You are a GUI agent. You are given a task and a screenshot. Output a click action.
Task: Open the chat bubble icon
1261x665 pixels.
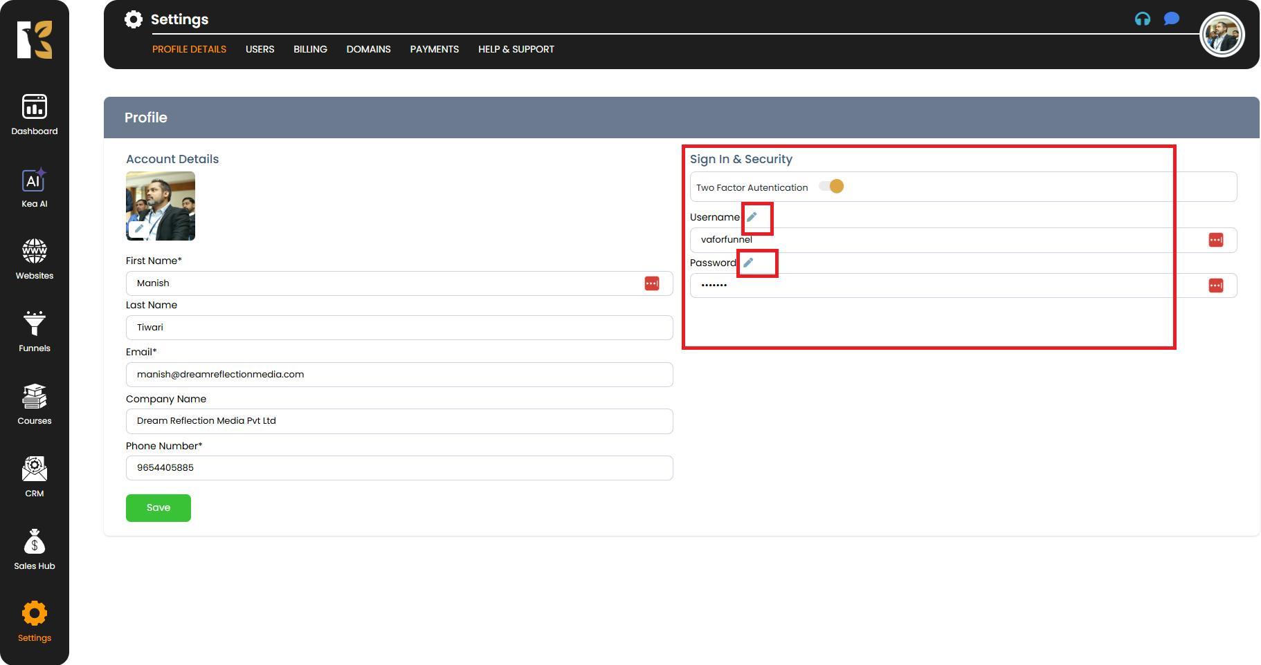(x=1171, y=19)
